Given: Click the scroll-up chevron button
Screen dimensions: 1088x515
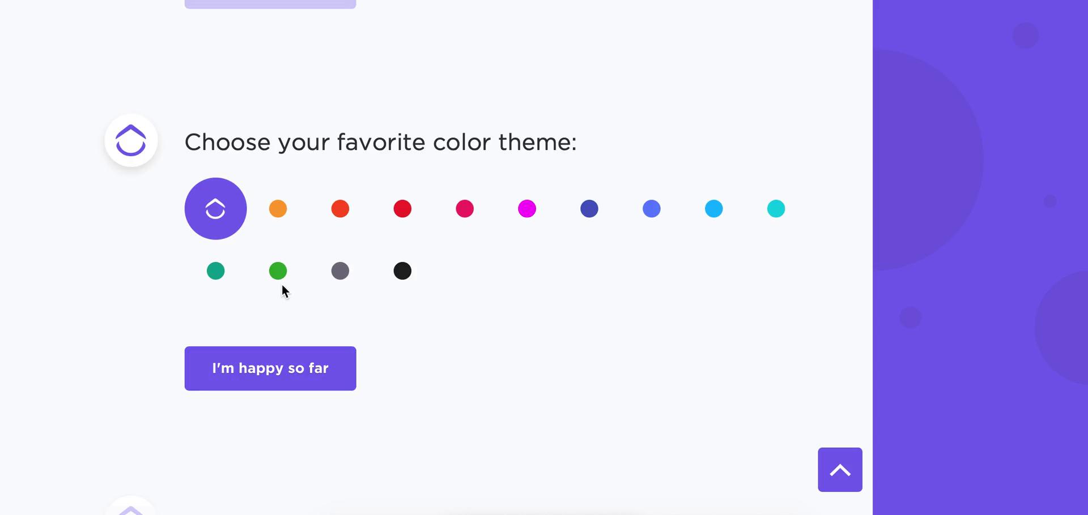Looking at the screenshot, I should click(x=840, y=470).
